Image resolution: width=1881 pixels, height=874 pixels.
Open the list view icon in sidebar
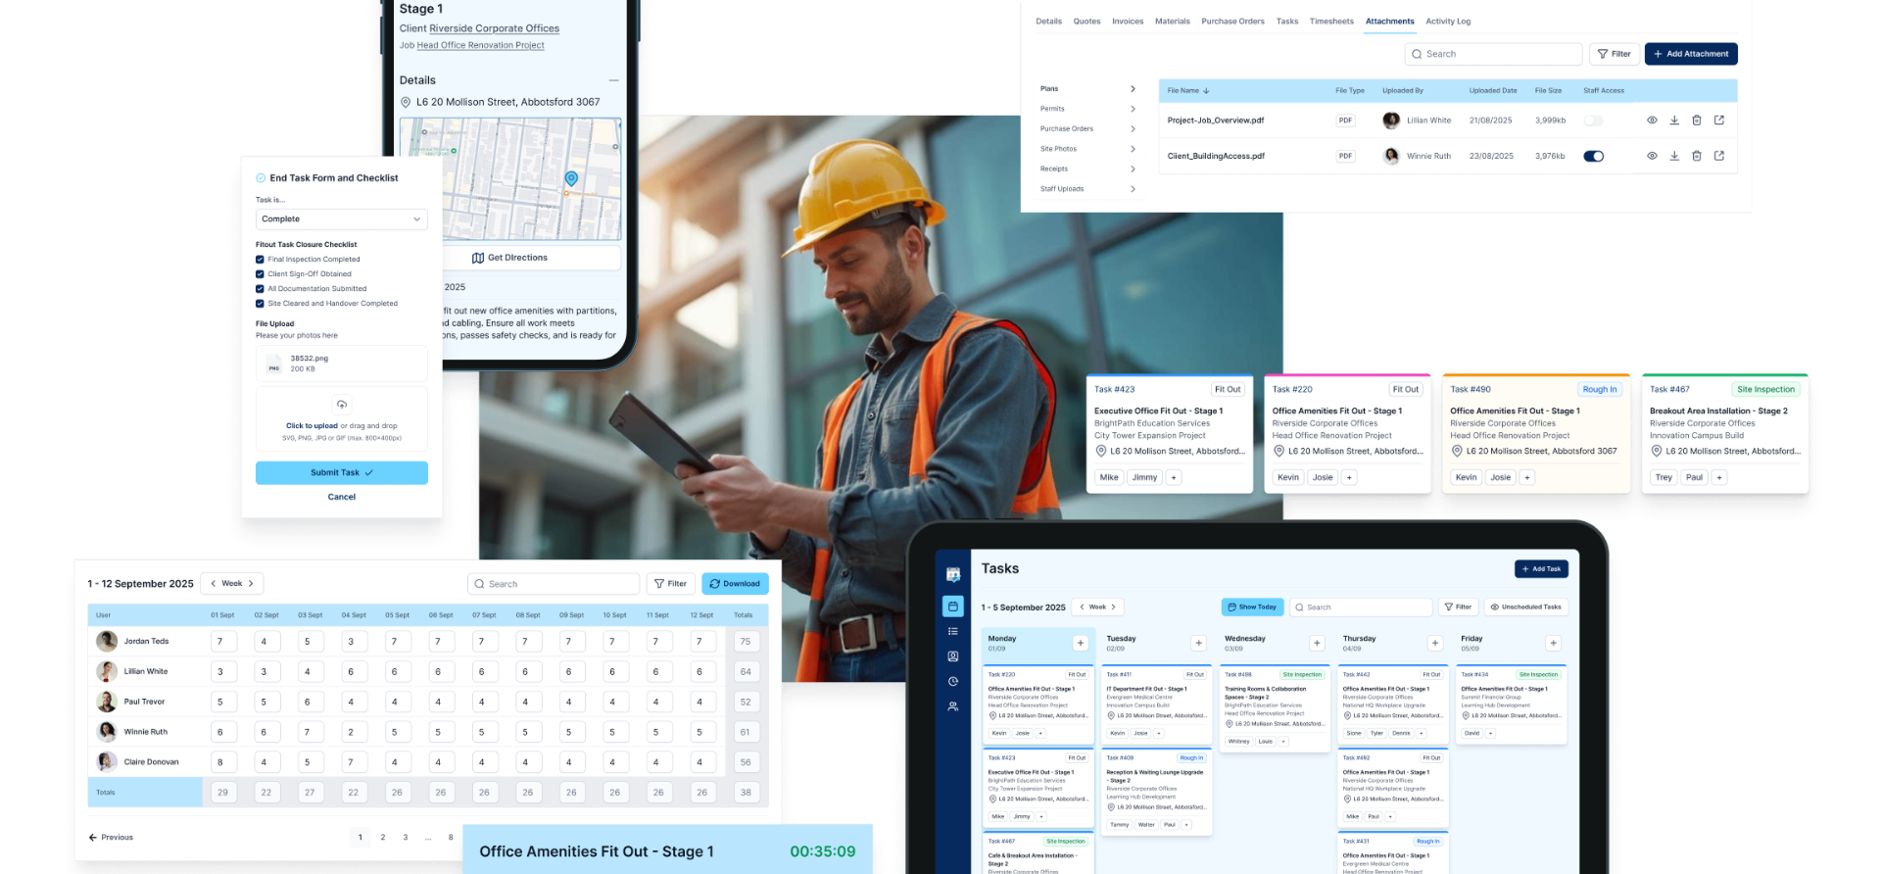coord(953,631)
